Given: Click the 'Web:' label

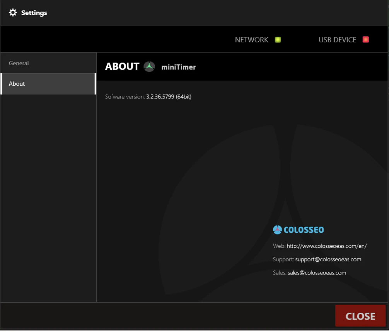Looking at the screenshot, I should 279,247.
